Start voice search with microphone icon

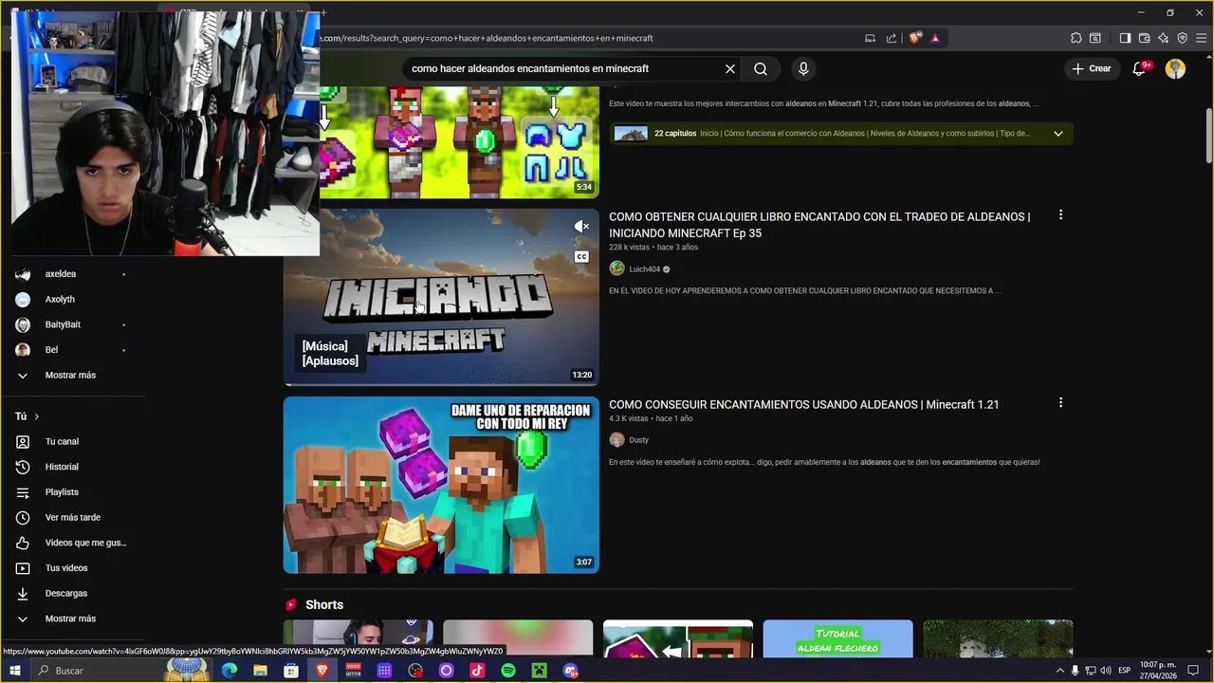(803, 69)
